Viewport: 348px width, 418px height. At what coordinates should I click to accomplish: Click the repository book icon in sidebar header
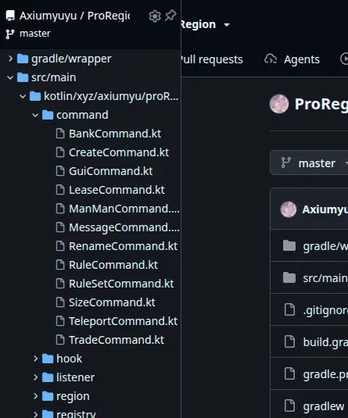pyautogui.click(x=10, y=16)
